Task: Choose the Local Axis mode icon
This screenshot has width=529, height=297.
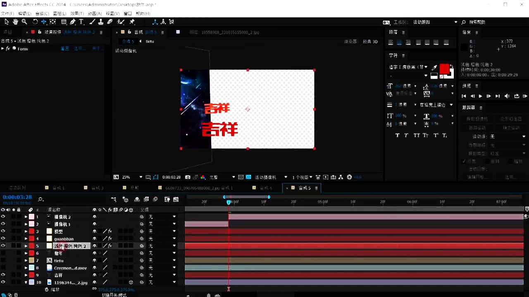Action: pyautogui.click(x=155, y=22)
